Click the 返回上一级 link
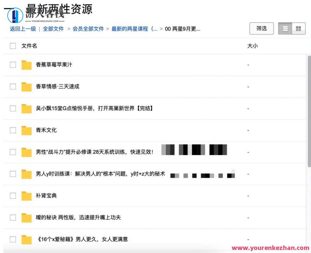Screen dimensions: 311x253 (22, 29)
